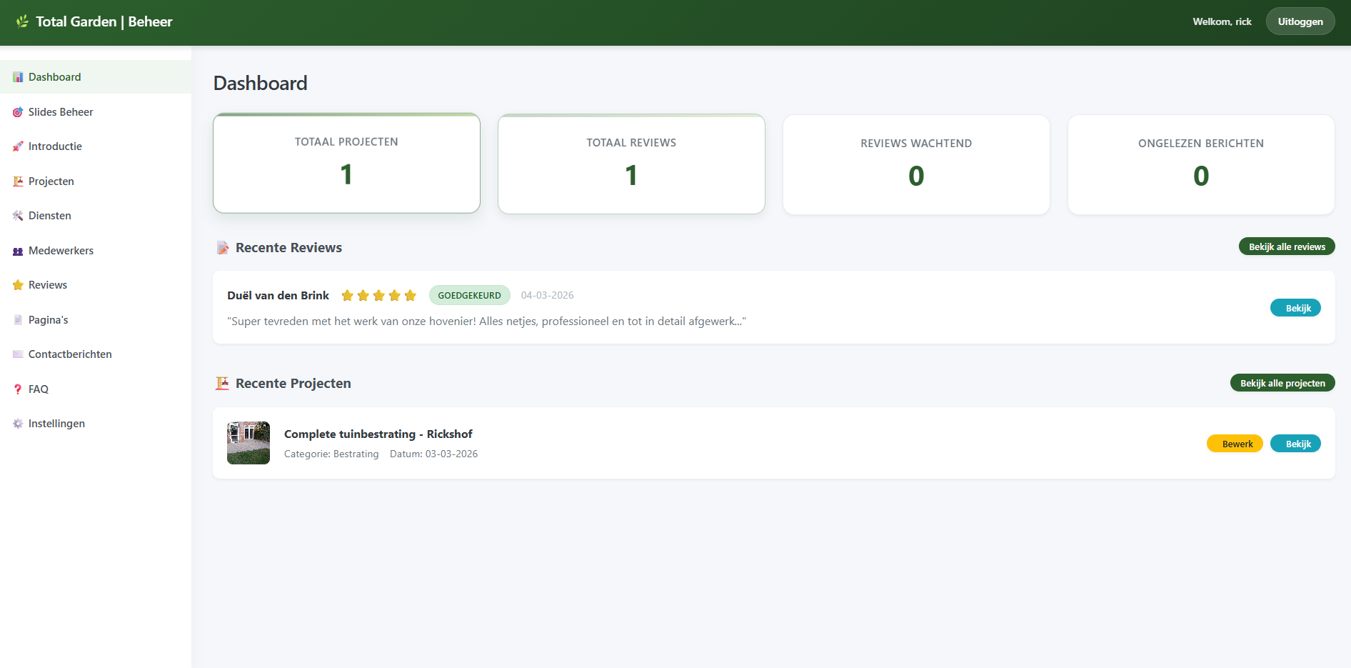
Task: Go to Instellingen
Action: (x=96, y=424)
